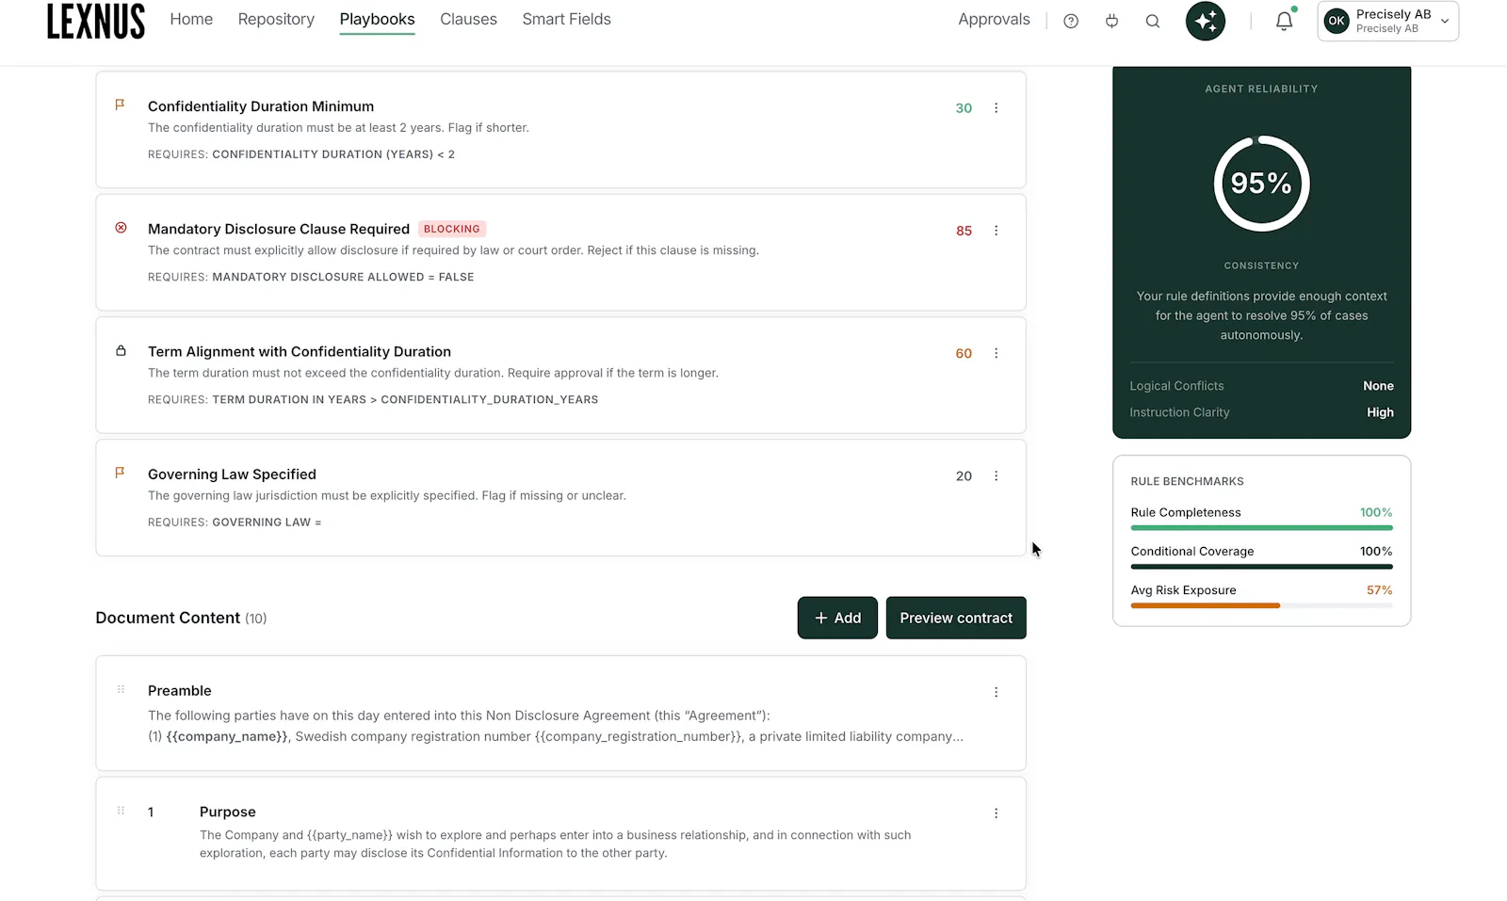Select the Mandatory Disclosure Clause Required title

[279, 229]
